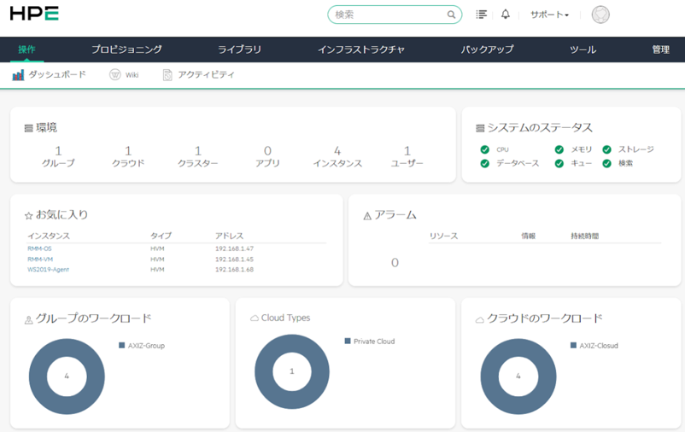
Task: Click the クラウドのワークロード donut chart
Action: [x=518, y=377]
